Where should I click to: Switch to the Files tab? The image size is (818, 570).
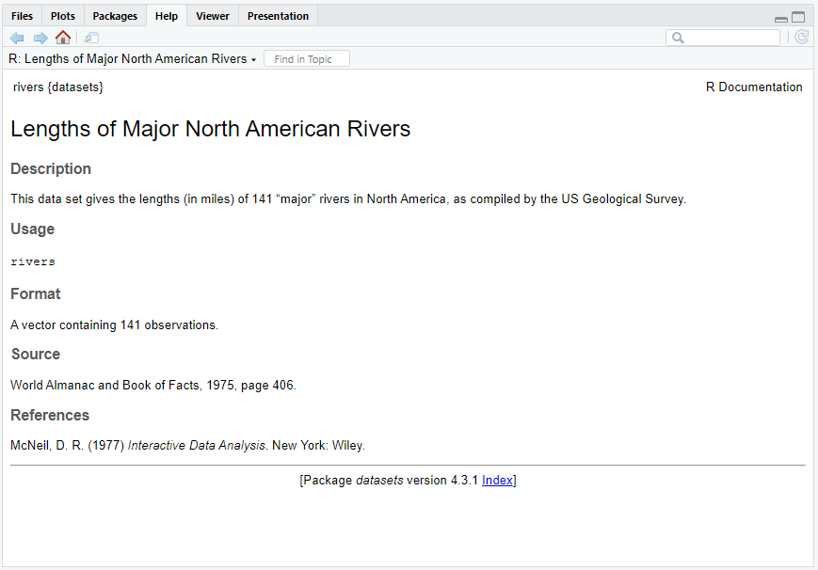click(22, 16)
